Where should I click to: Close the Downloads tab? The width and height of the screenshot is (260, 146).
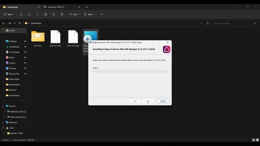pyautogui.click(x=38, y=7)
